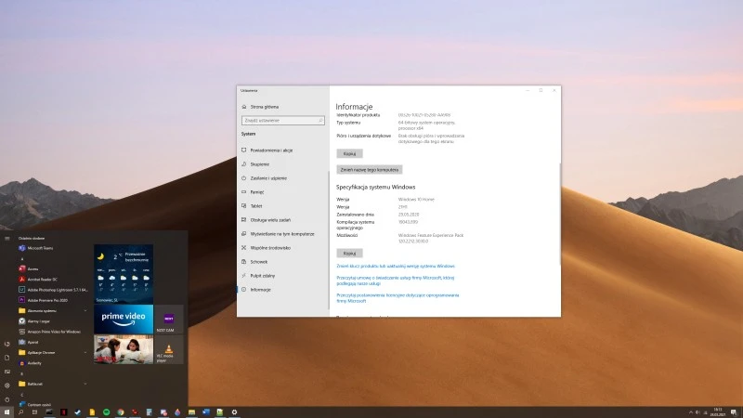Expand the Akcesoria systemu folder
743x418 pixels.
coord(52,310)
